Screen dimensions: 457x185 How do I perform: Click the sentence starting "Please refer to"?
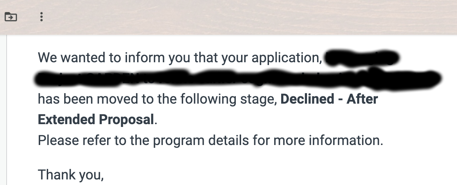[210, 141]
